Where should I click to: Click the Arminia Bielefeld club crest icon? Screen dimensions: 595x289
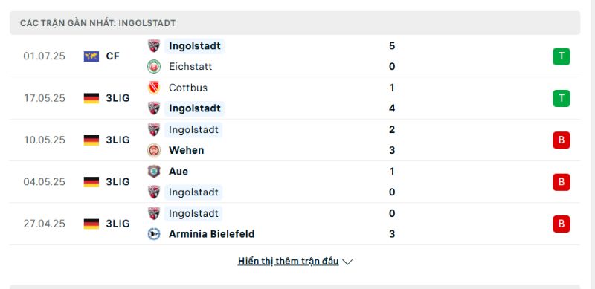tap(154, 234)
